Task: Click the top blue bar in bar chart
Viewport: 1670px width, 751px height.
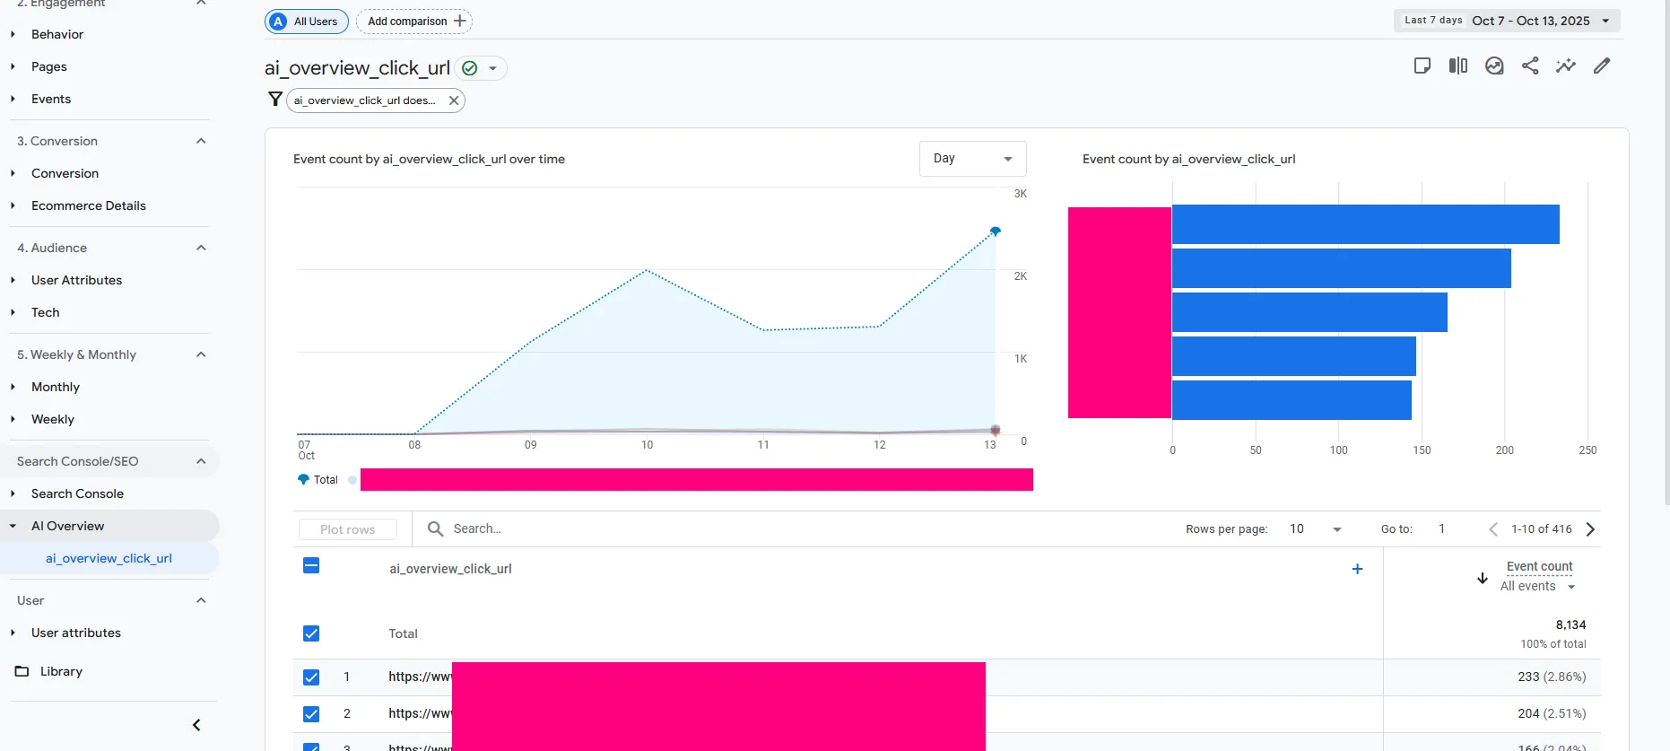Action: coord(1366,224)
